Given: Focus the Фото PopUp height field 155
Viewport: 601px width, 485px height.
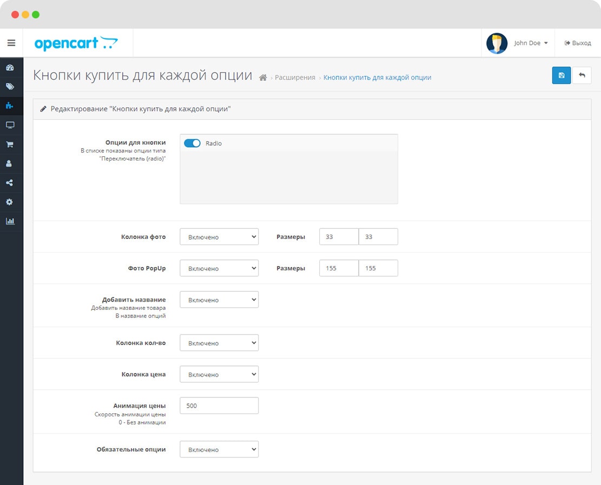Looking at the screenshot, I should [378, 268].
